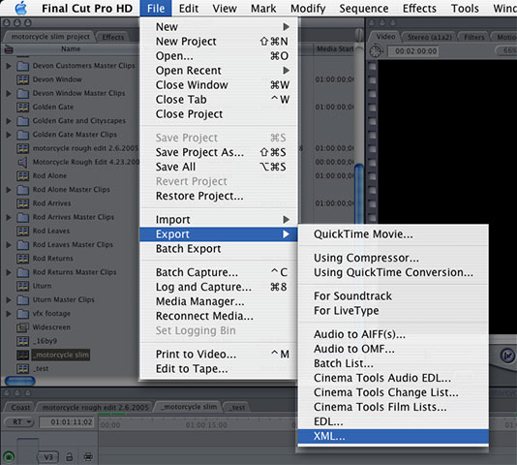Toggle V3 track visibility green light
517x465 pixels.
[9, 457]
